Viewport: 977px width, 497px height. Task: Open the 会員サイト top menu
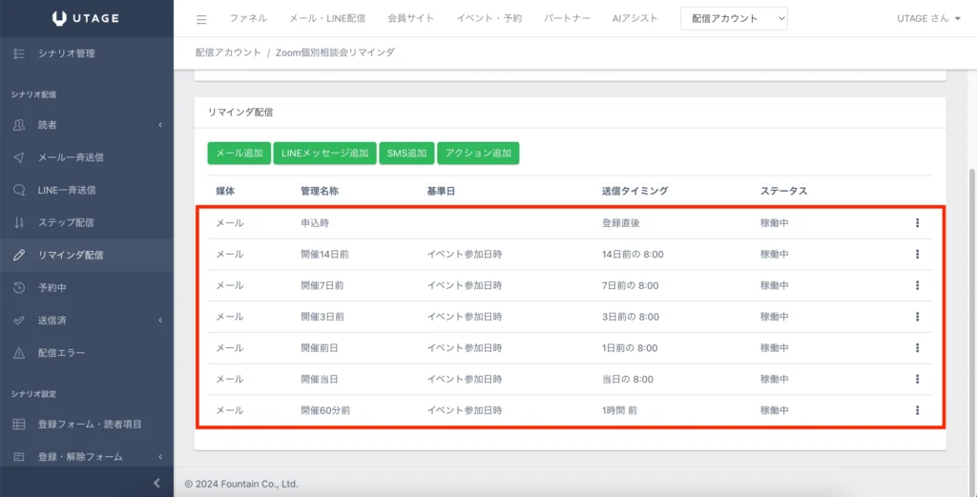tap(410, 19)
